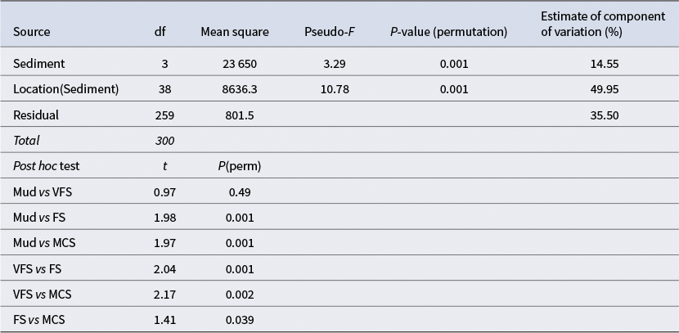Select the FS vs MCS row
Viewport: 679px width, 333px height.
coord(38,318)
